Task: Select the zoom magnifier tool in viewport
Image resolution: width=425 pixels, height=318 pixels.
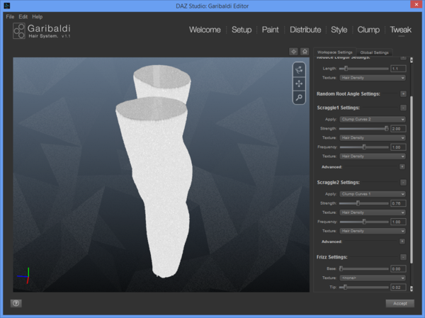Action: pyautogui.click(x=299, y=97)
